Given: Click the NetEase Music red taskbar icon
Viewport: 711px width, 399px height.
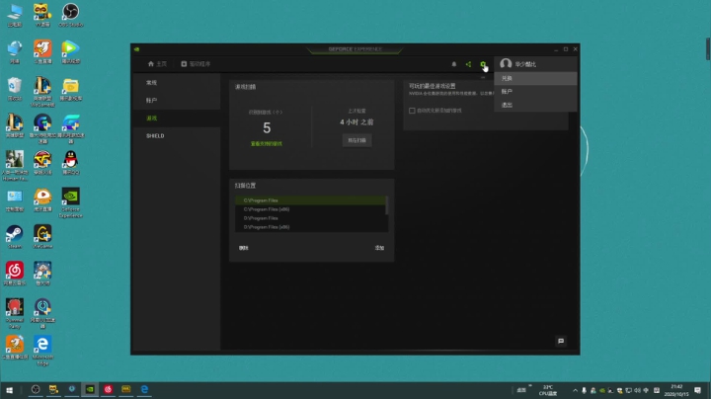Looking at the screenshot, I should [x=108, y=389].
